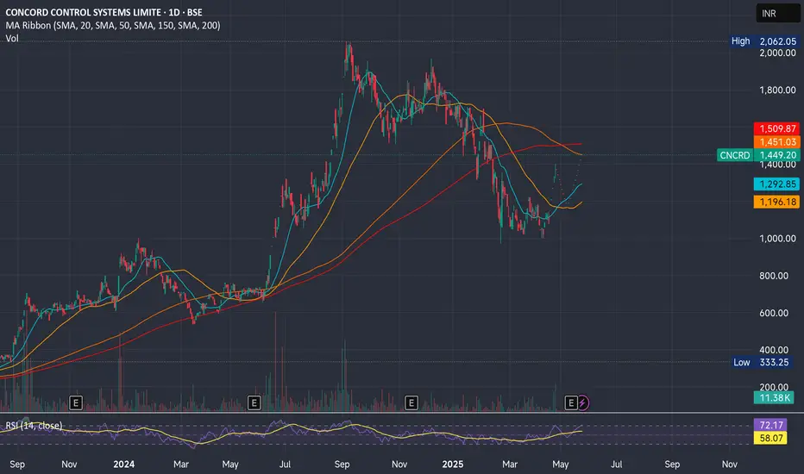Select the CONCORD CONTROL SYSTEMS symbol title

coord(104,12)
